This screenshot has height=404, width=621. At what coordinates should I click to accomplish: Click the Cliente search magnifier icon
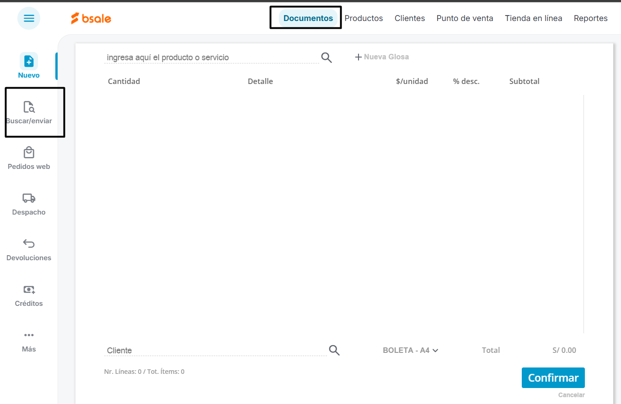334,350
